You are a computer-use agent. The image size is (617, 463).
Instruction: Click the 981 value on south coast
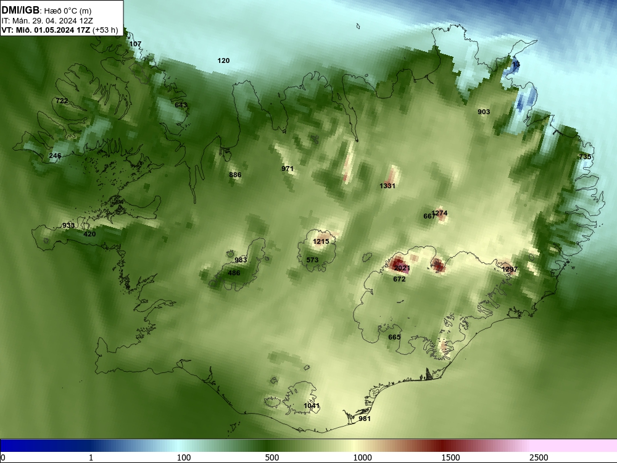[365, 419]
